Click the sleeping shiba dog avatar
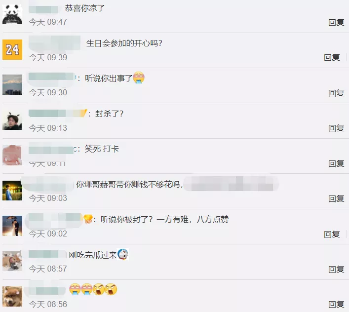The width and height of the screenshot is (349, 312). tap(12, 261)
